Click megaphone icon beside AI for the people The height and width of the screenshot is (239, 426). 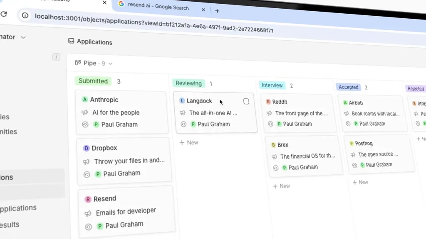[x=85, y=112]
